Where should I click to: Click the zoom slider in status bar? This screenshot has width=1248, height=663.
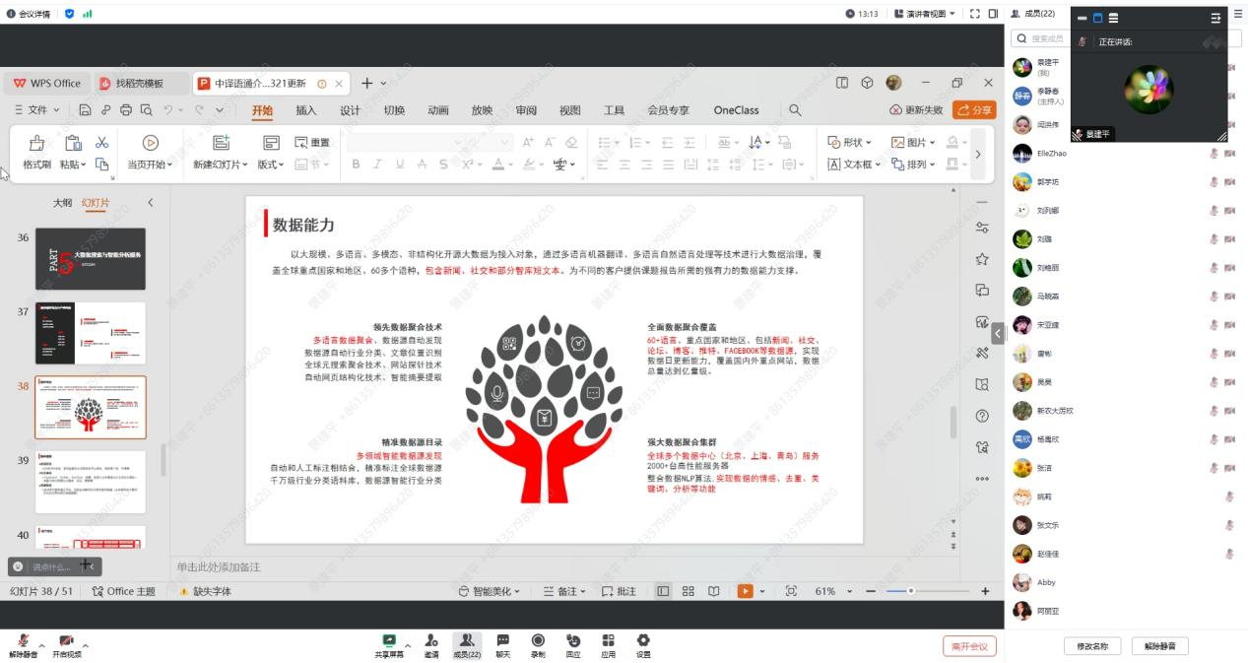point(911,591)
